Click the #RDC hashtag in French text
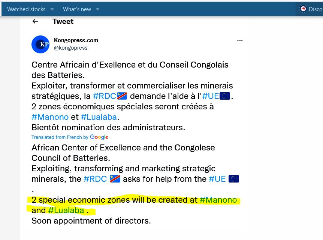 point(105,96)
